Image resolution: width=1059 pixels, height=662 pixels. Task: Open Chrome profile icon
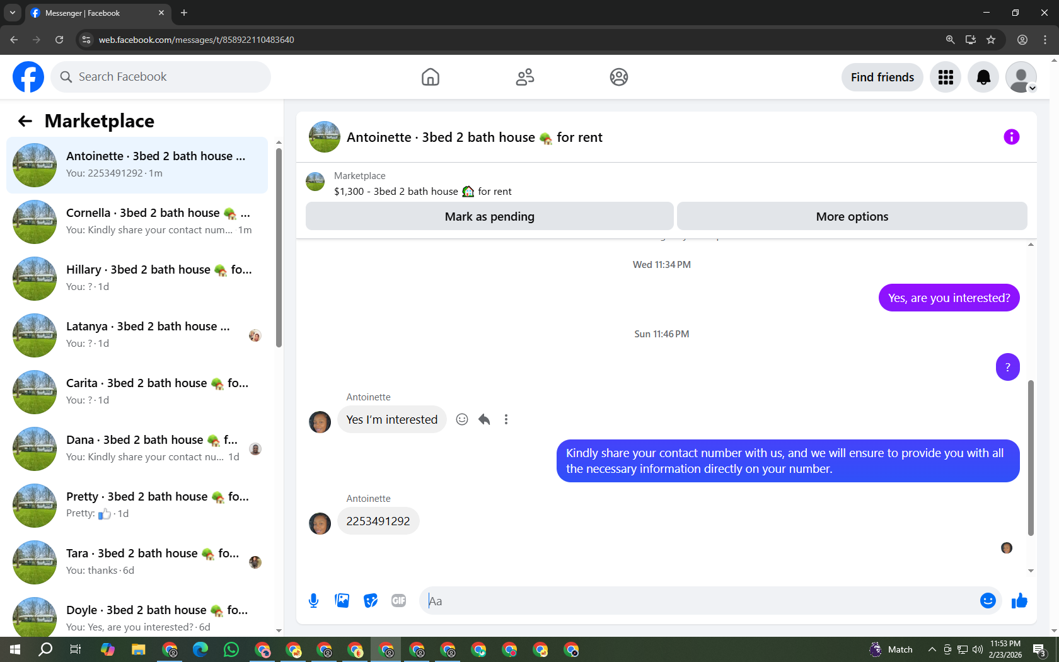tap(1022, 40)
